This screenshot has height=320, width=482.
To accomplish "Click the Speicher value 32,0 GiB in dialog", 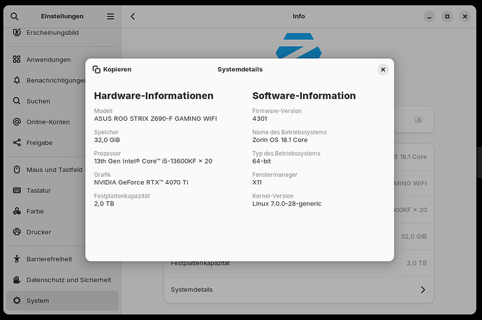I will (x=107, y=140).
